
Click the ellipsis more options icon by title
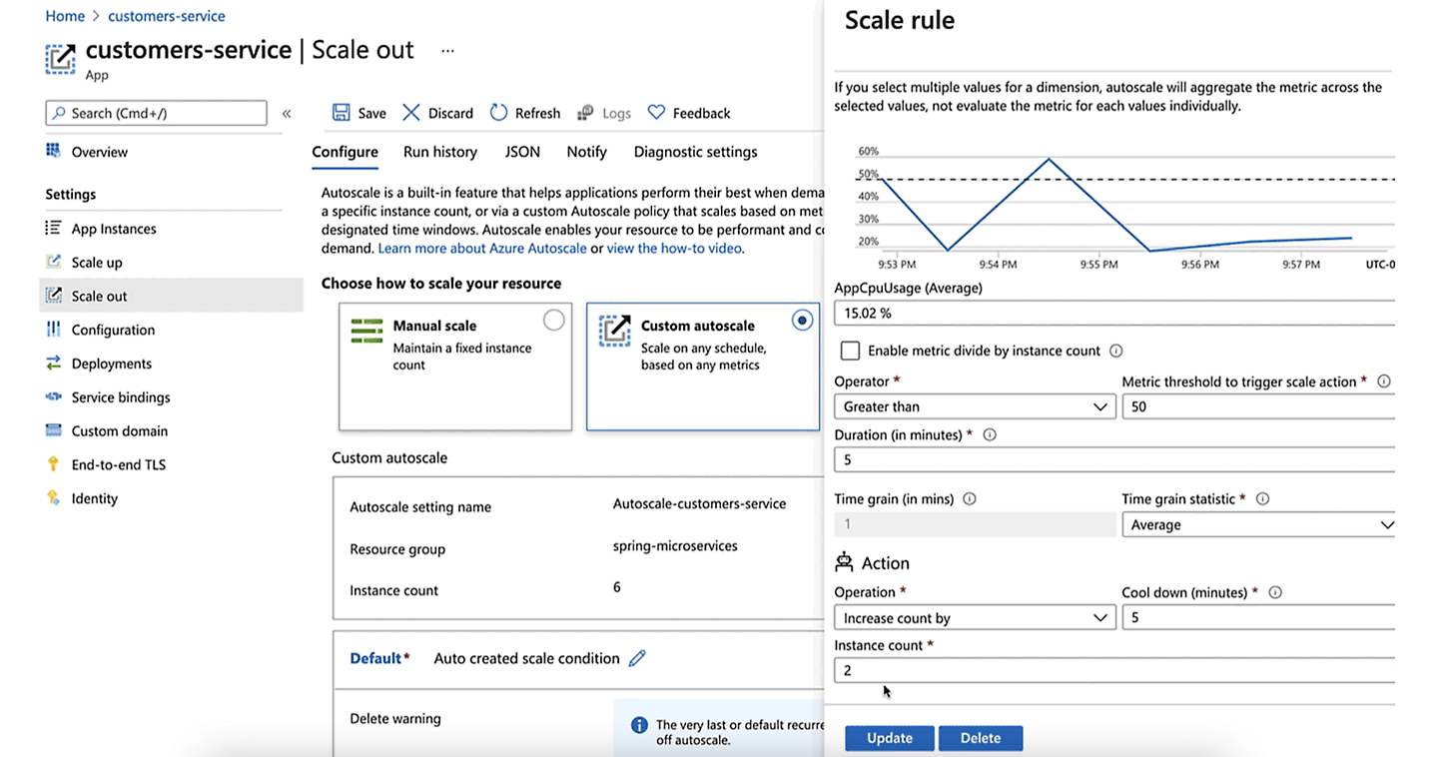447,51
